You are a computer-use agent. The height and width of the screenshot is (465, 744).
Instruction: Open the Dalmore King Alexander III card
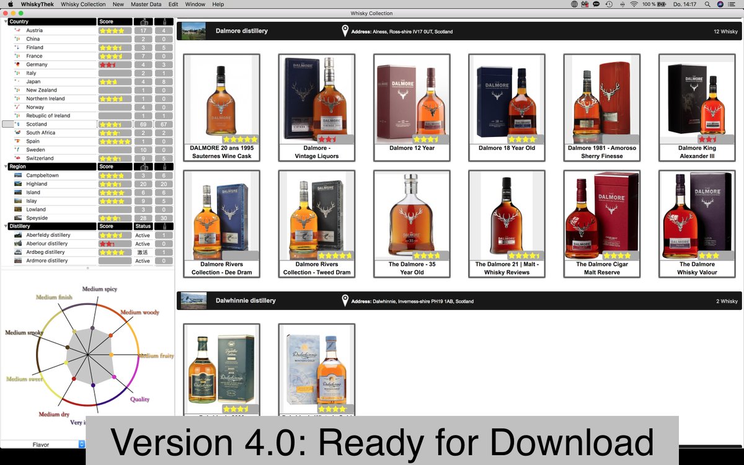(x=697, y=107)
